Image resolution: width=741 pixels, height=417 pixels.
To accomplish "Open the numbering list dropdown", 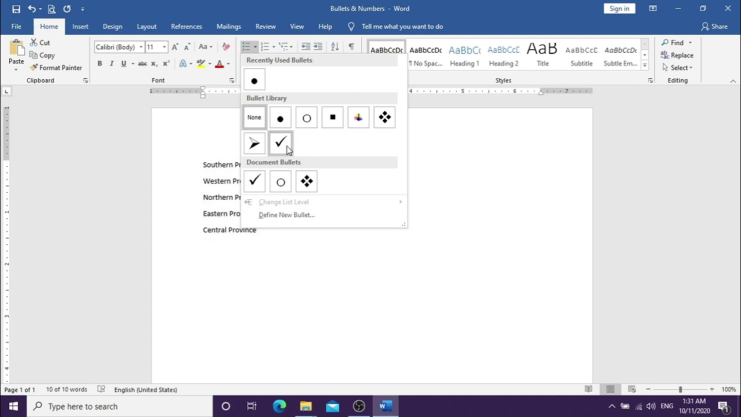I will pos(273,47).
